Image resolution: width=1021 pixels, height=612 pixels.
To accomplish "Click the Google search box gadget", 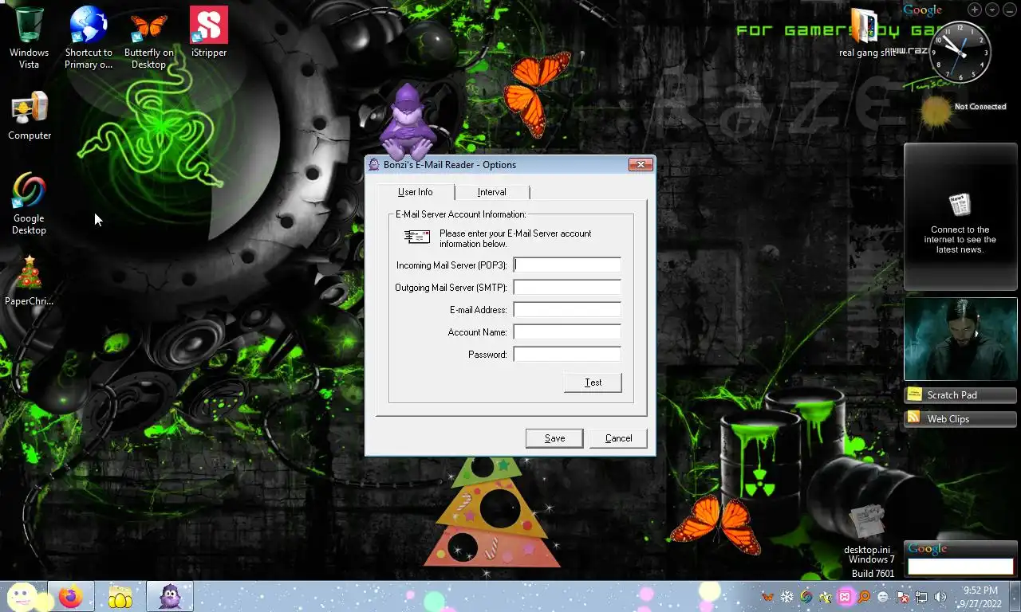I will pos(960,567).
